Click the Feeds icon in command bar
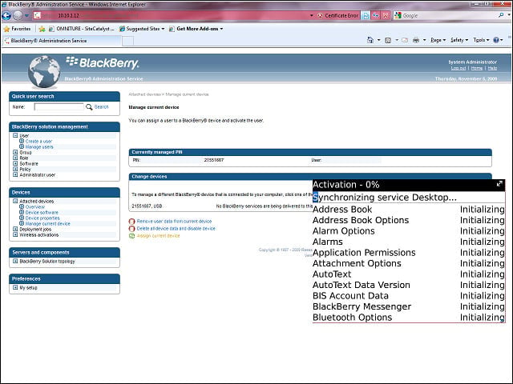This screenshot has height=384, width=513. coord(388,40)
